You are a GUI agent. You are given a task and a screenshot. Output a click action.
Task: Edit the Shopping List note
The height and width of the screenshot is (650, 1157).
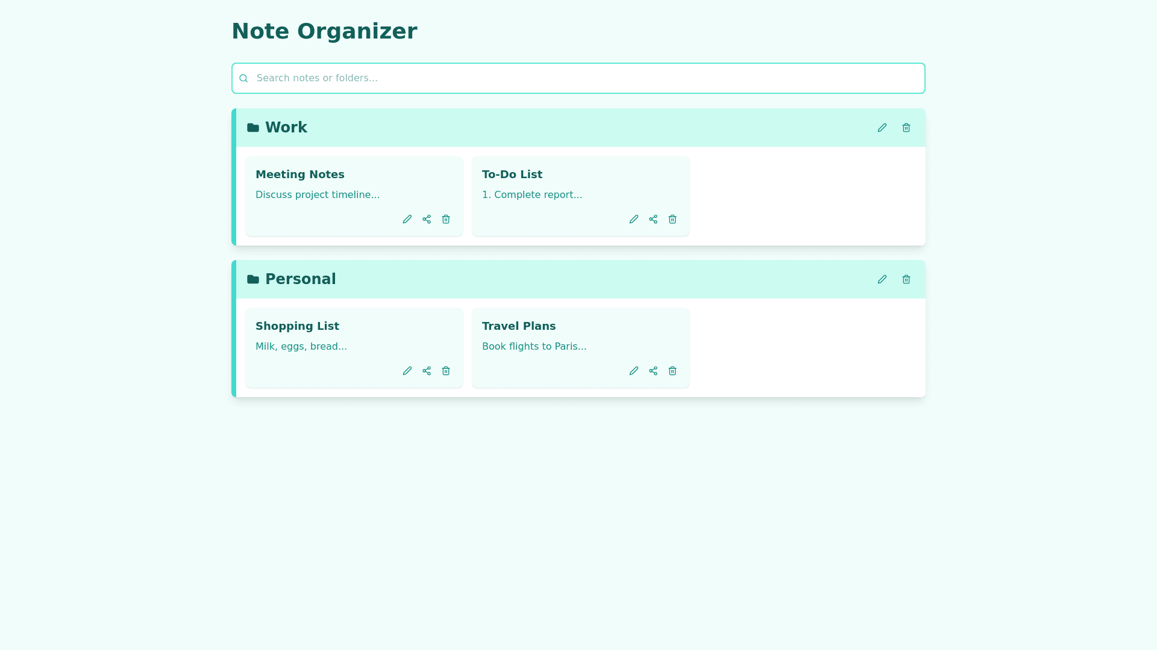[x=407, y=371]
